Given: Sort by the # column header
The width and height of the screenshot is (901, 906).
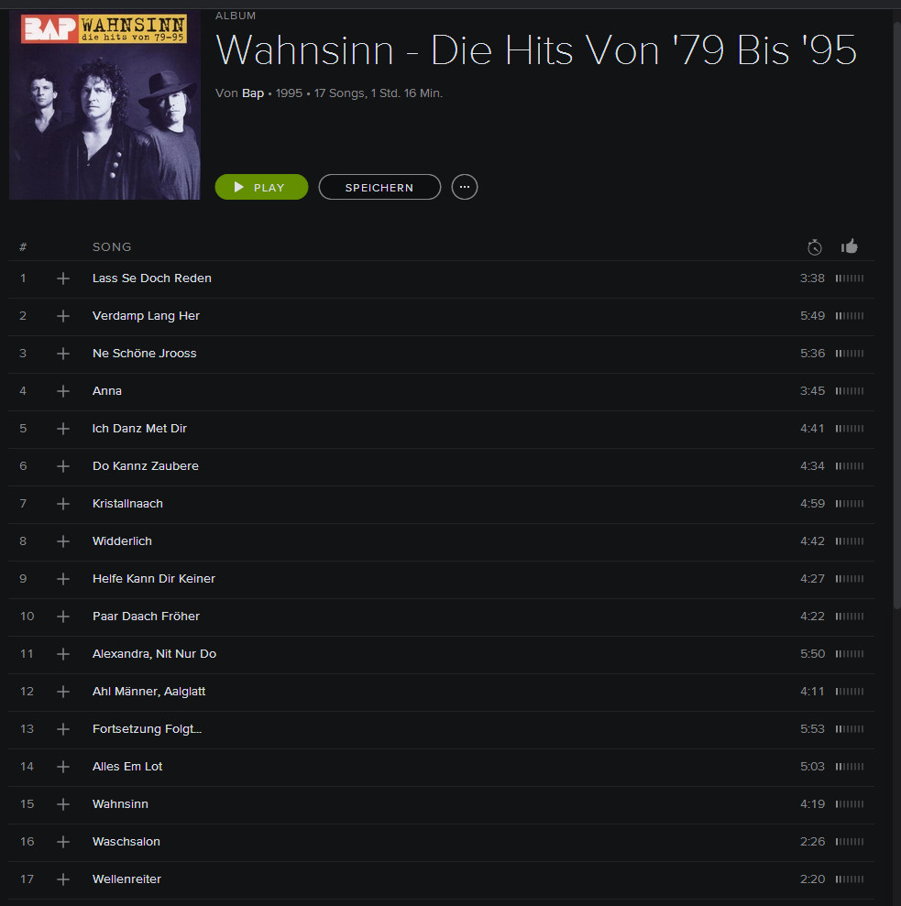Looking at the screenshot, I should click(x=23, y=247).
